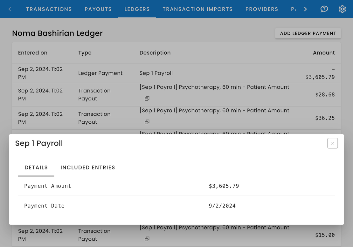Image resolution: width=353 pixels, height=247 pixels.
Task: Click the Entered on column header
Action: tap(33, 53)
